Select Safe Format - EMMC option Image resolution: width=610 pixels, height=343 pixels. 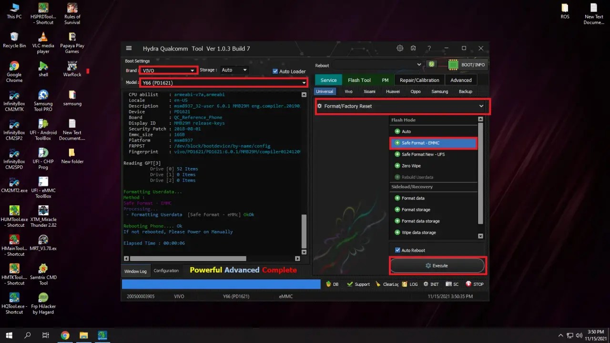click(433, 143)
